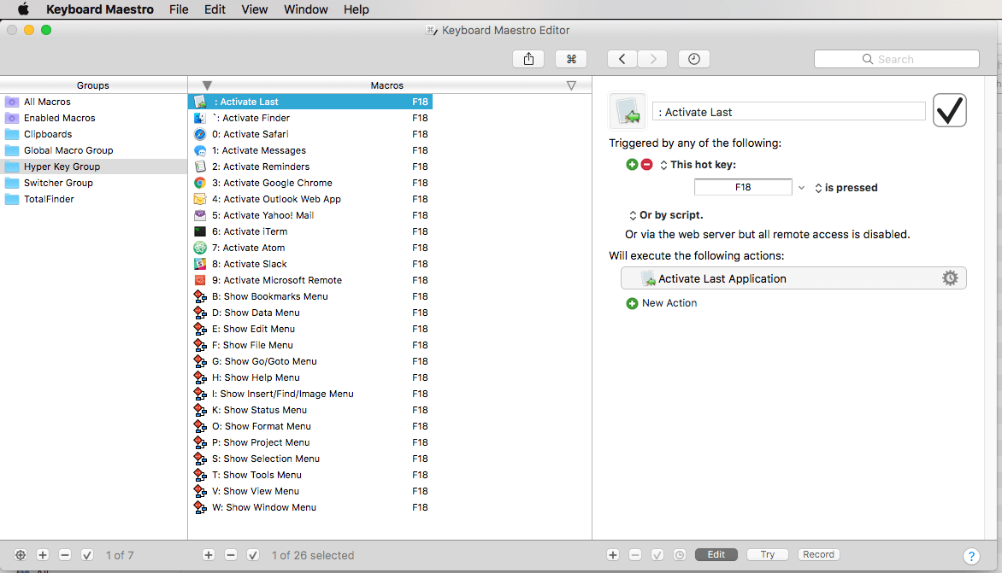Open the File menu
Image resolution: width=1002 pixels, height=573 pixels.
pos(179,9)
